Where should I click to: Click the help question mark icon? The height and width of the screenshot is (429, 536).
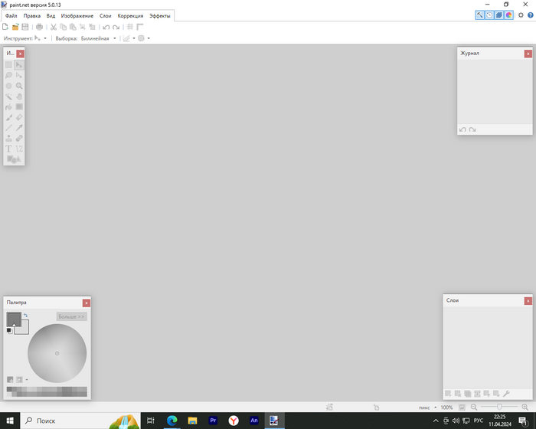click(530, 15)
